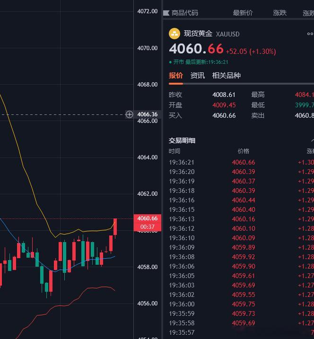Click the 昨收 value 4008.61
This screenshot has width=314, height=339.
(224, 95)
